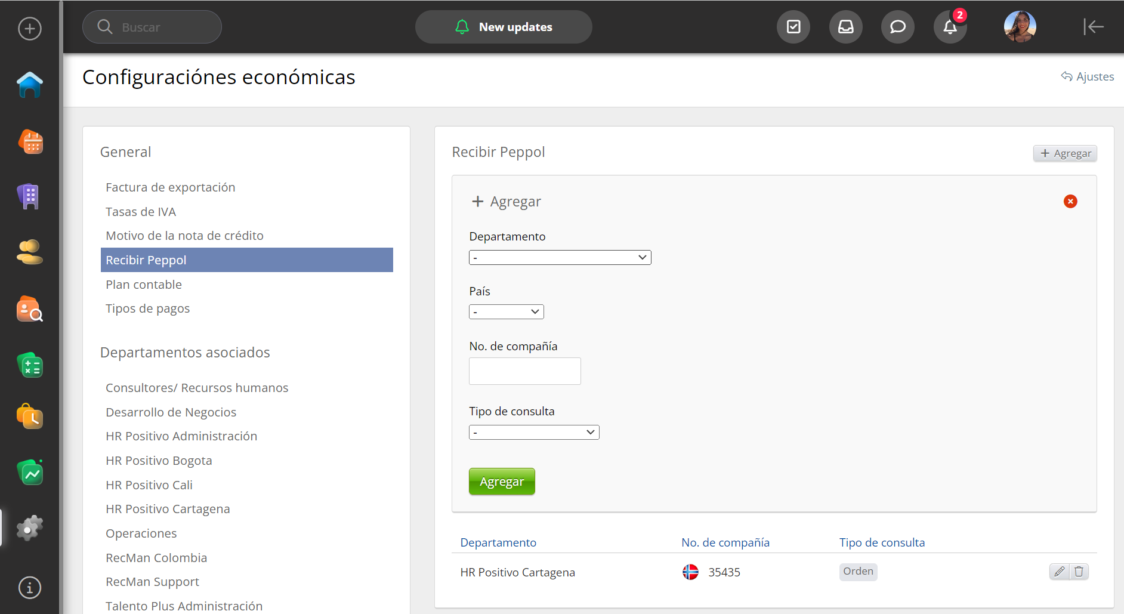Expand the País dropdown
1124x614 pixels.
[x=506, y=312]
